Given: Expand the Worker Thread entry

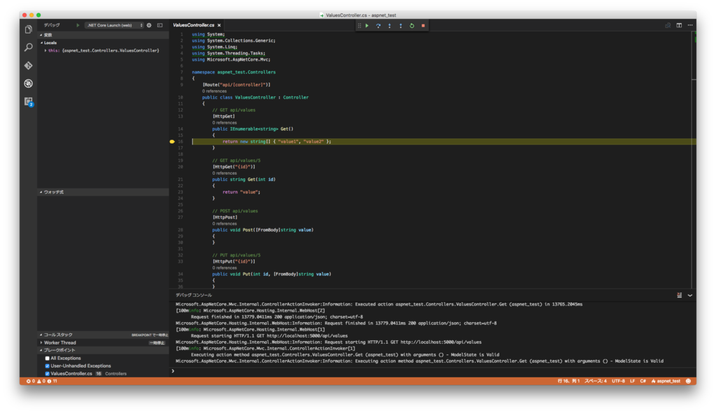Looking at the screenshot, I should [103, 342].
